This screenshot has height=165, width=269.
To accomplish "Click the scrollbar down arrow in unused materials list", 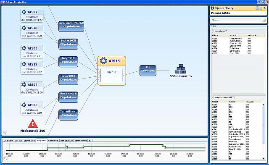I will pos(264,158).
